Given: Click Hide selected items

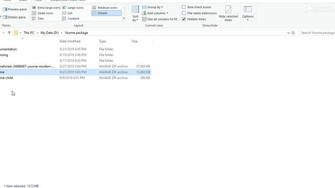Looking at the screenshot, I should coord(228,14).
